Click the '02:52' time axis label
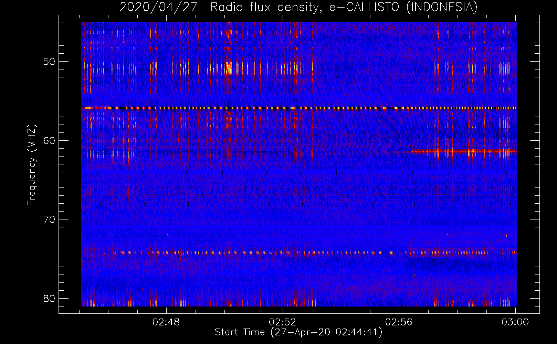Screen dimensions: 557x344 tap(283, 322)
